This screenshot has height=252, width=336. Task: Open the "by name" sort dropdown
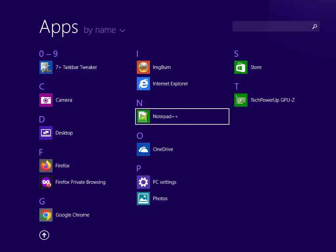[x=105, y=30]
